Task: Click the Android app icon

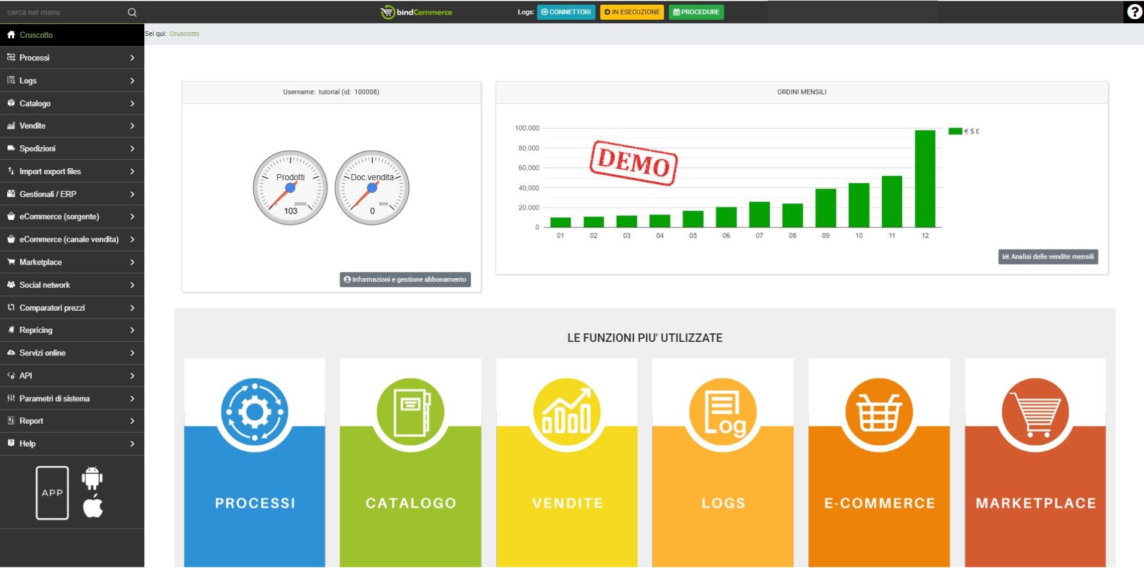Action: 92,478
